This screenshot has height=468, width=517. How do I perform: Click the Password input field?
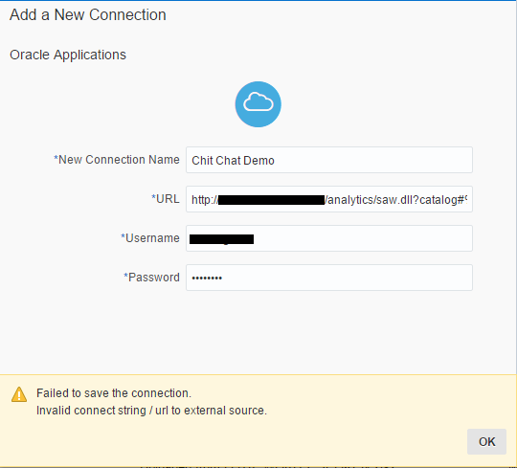[329, 278]
